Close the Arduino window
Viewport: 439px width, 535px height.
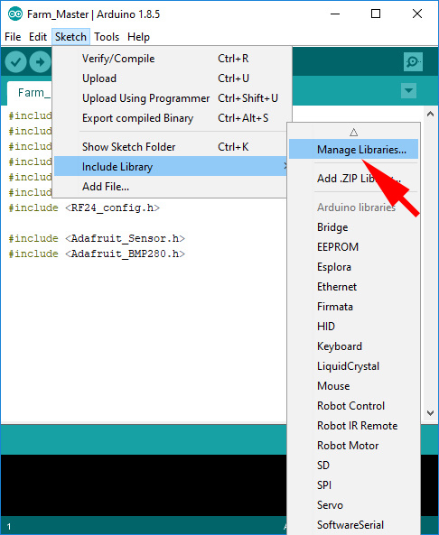point(417,14)
